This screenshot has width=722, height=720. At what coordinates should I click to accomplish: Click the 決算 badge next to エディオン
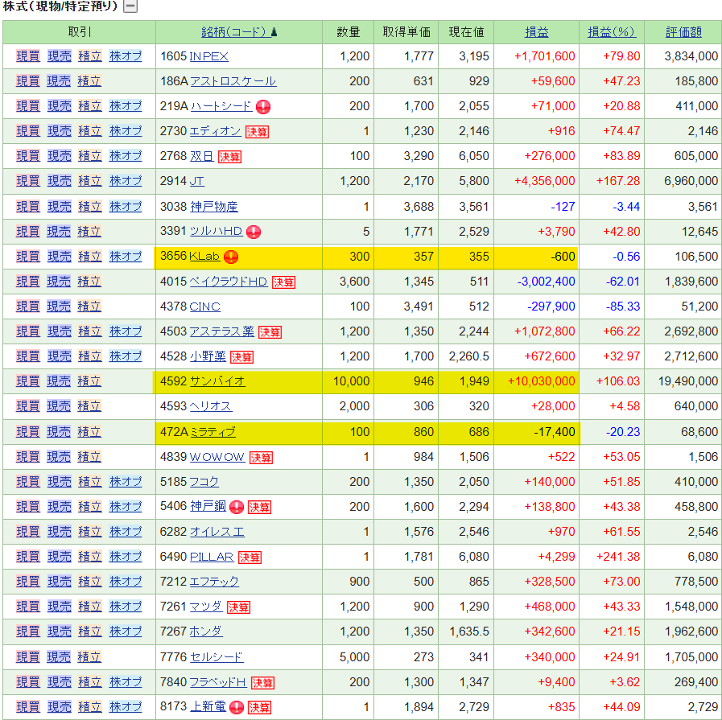click(x=257, y=131)
